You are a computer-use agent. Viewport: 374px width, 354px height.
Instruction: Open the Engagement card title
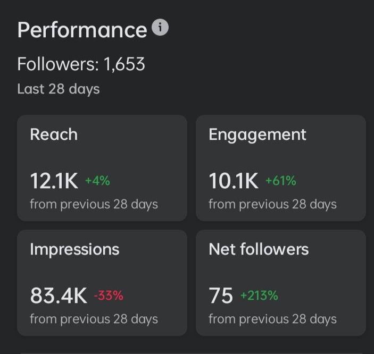(257, 134)
